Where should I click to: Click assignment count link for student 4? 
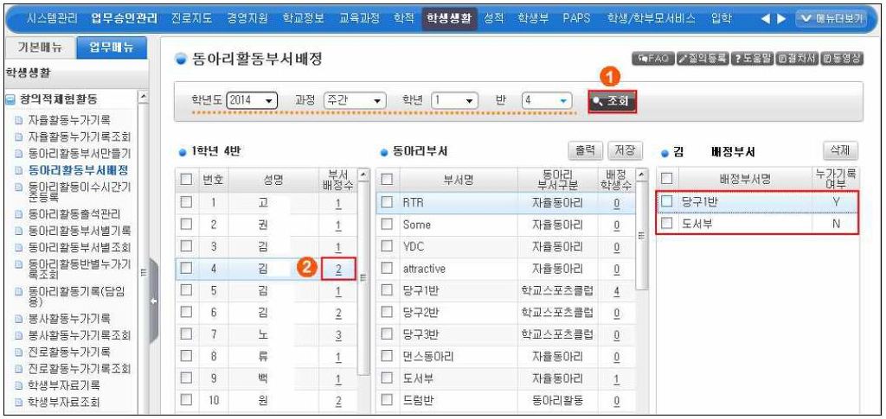(x=338, y=269)
